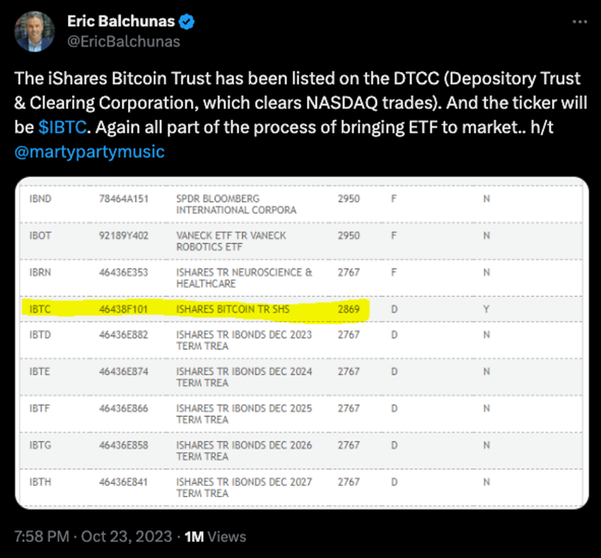Click the highlighted IBTC ticker cell
The width and height of the screenshot is (601, 558).
coord(40,309)
